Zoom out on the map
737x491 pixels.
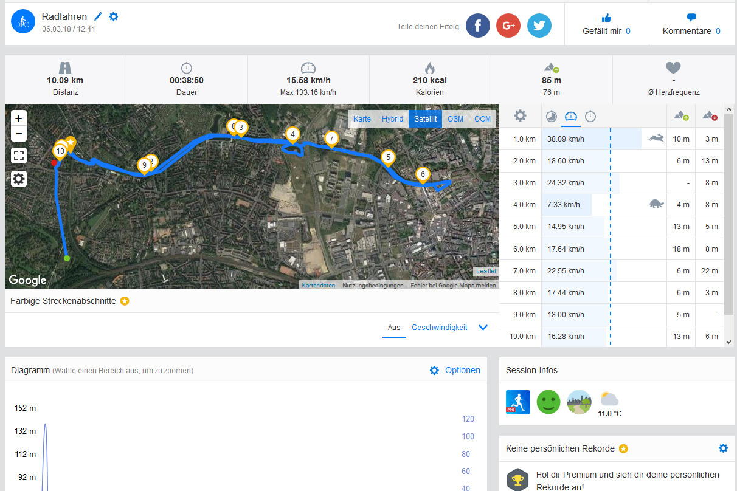(x=19, y=134)
